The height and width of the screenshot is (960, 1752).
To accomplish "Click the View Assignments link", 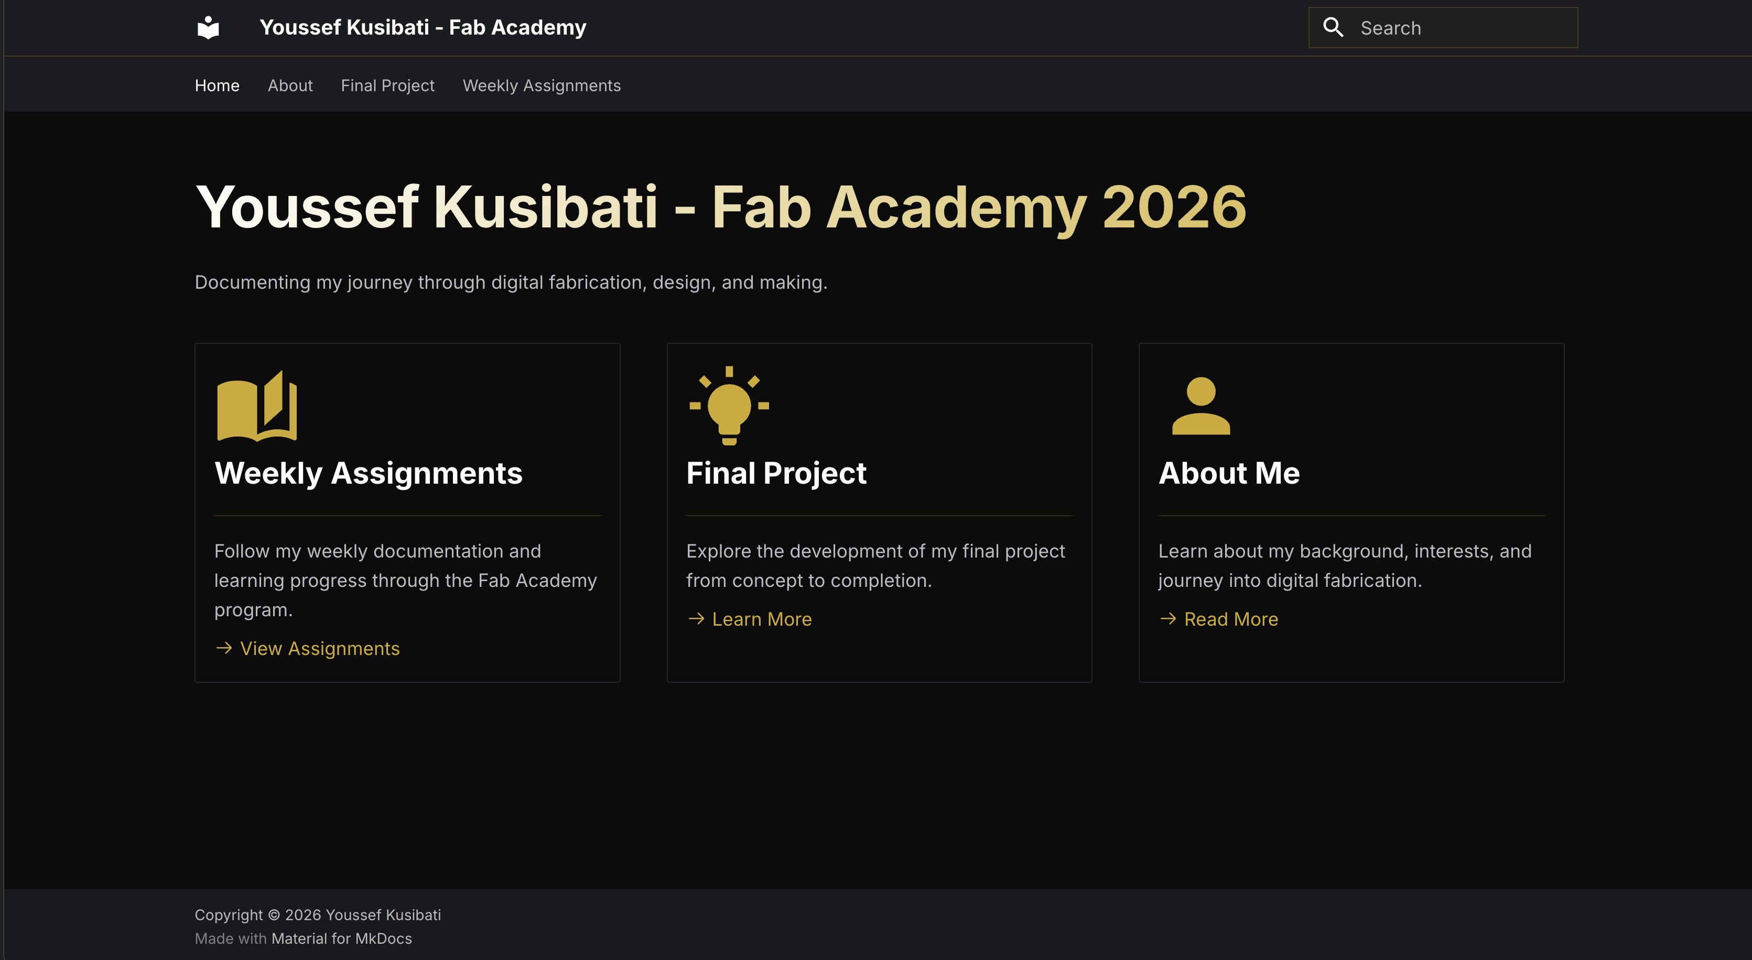I will [320, 649].
